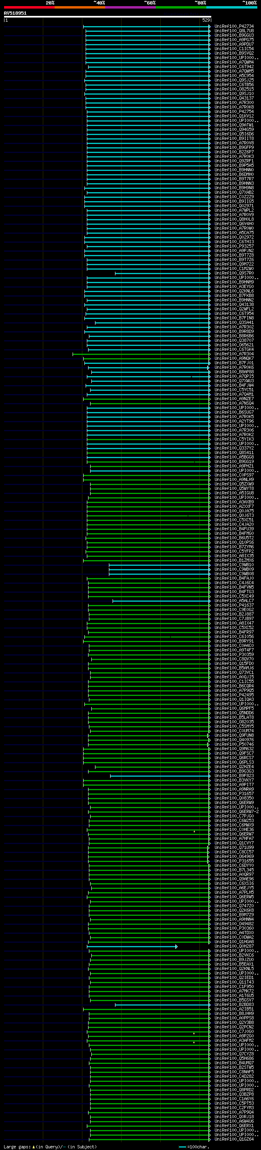Open hit UniRef100_A7R300
Viewport: 261px width, 1150px height.
tap(234, 103)
